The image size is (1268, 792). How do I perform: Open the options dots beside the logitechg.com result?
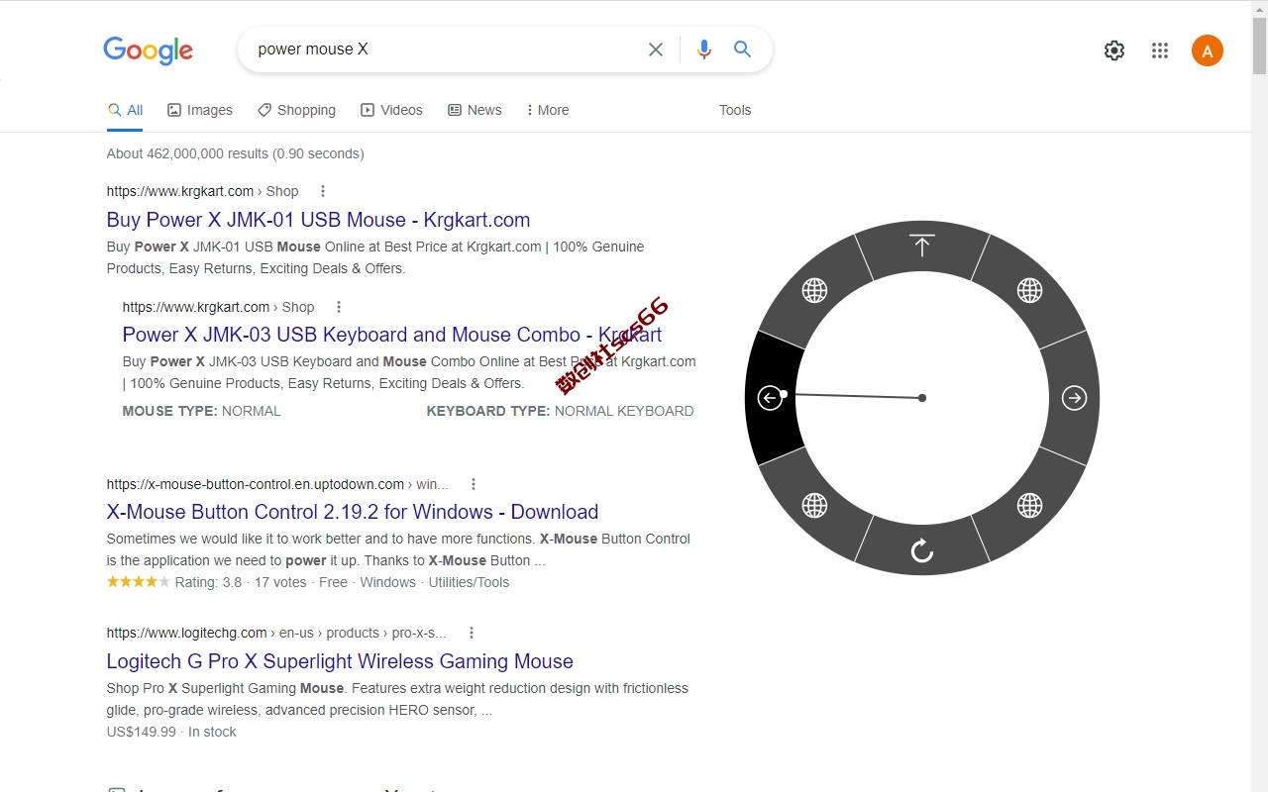472,633
